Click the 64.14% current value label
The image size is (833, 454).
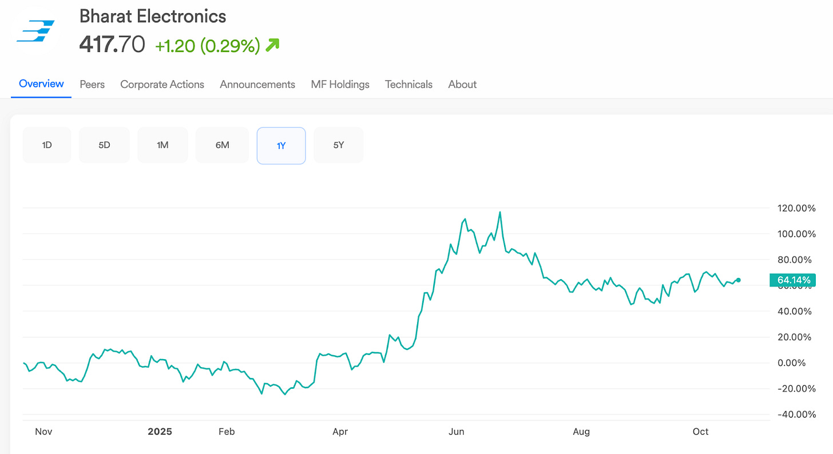click(x=794, y=280)
